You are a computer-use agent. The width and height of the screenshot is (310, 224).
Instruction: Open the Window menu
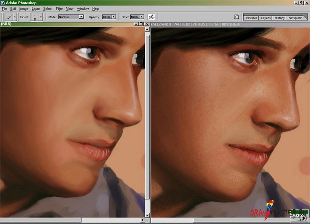83,9
